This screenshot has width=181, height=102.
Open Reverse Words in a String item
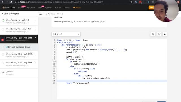pos(19,47)
